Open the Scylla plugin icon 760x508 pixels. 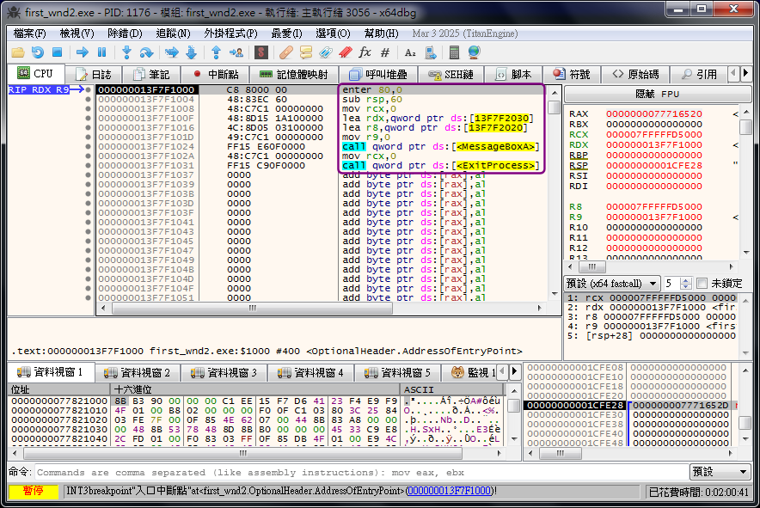click(x=261, y=52)
